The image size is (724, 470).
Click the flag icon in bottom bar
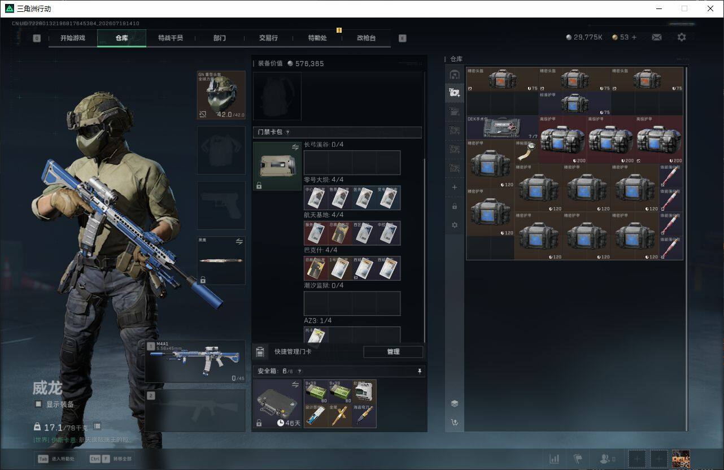578,459
